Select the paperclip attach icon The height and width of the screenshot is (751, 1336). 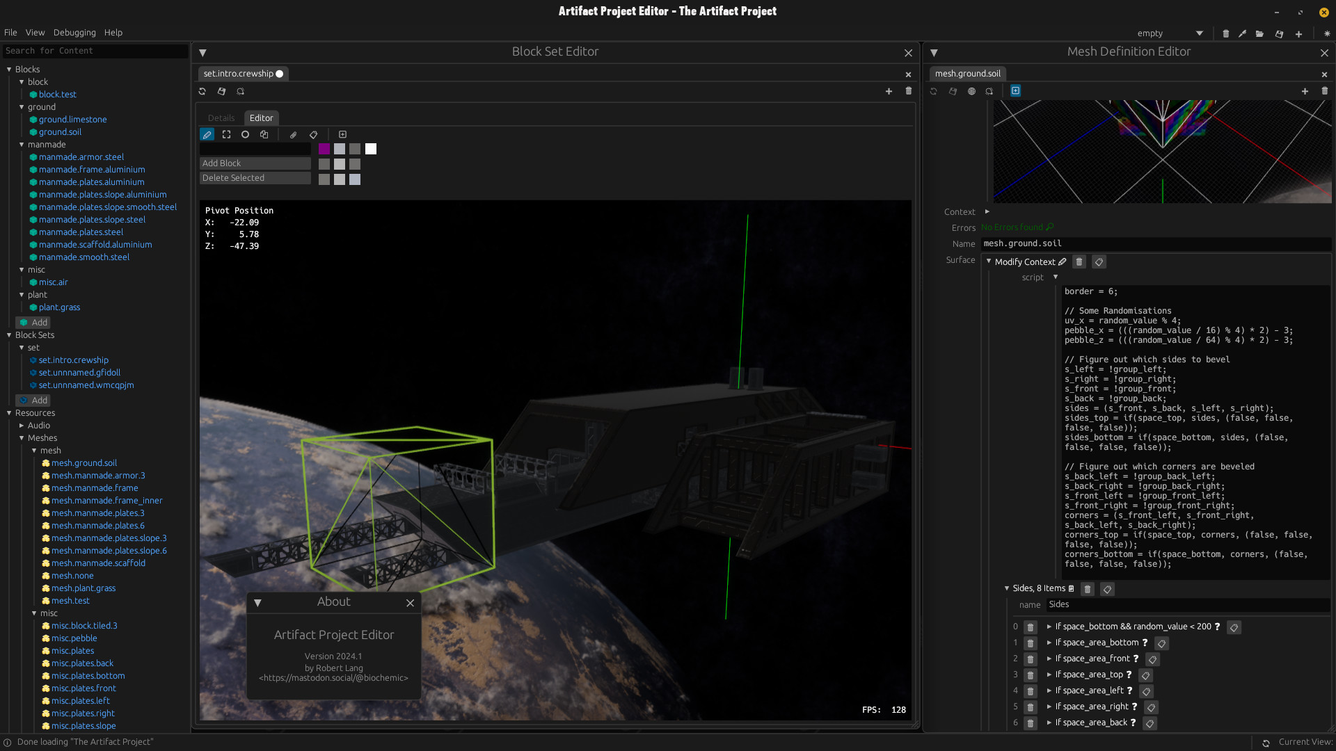click(293, 134)
